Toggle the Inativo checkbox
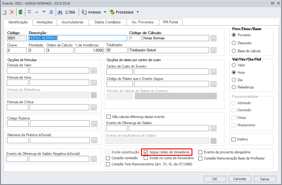This screenshot has width=282, height=185. click(x=233, y=140)
